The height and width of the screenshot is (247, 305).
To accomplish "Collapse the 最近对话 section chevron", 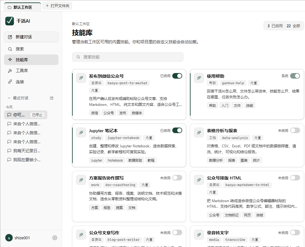I will (9, 98).
